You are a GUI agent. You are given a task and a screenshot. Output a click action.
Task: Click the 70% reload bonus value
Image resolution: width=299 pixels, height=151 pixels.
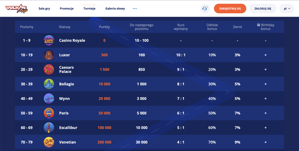(x=212, y=142)
